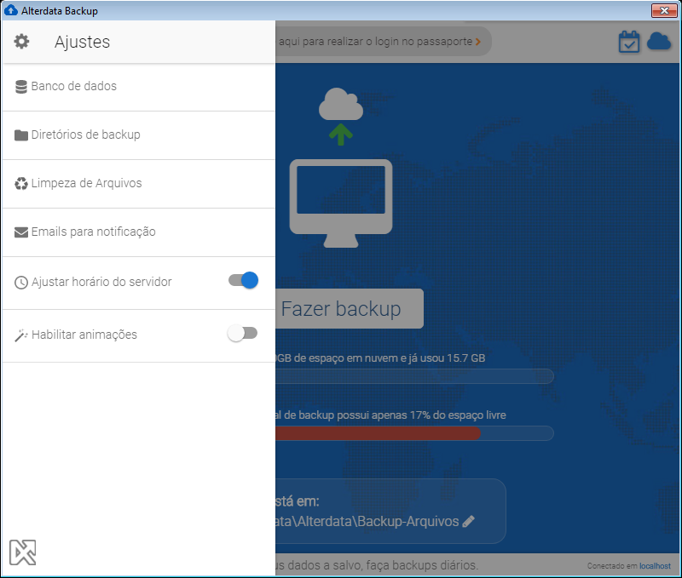This screenshot has width=682, height=578.
Task: Click the folder icon for backup directories
Action: click(x=20, y=135)
